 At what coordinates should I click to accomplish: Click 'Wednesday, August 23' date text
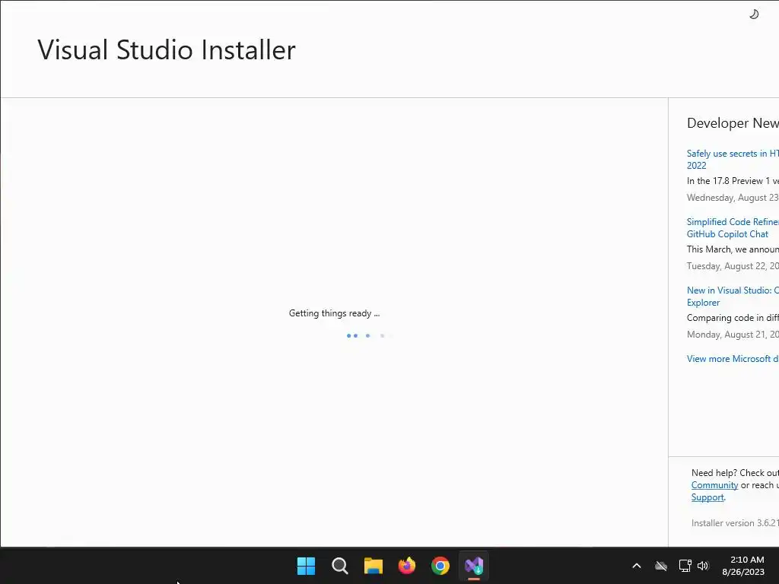733,198
